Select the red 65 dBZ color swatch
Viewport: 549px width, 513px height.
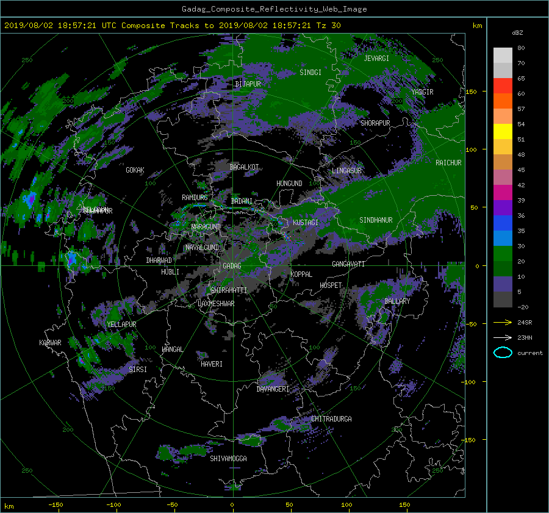pos(503,85)
